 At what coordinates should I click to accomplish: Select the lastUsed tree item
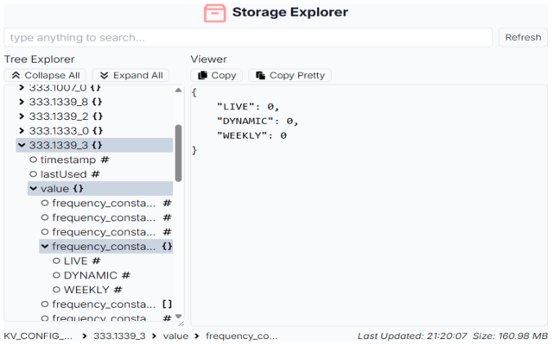63,174
